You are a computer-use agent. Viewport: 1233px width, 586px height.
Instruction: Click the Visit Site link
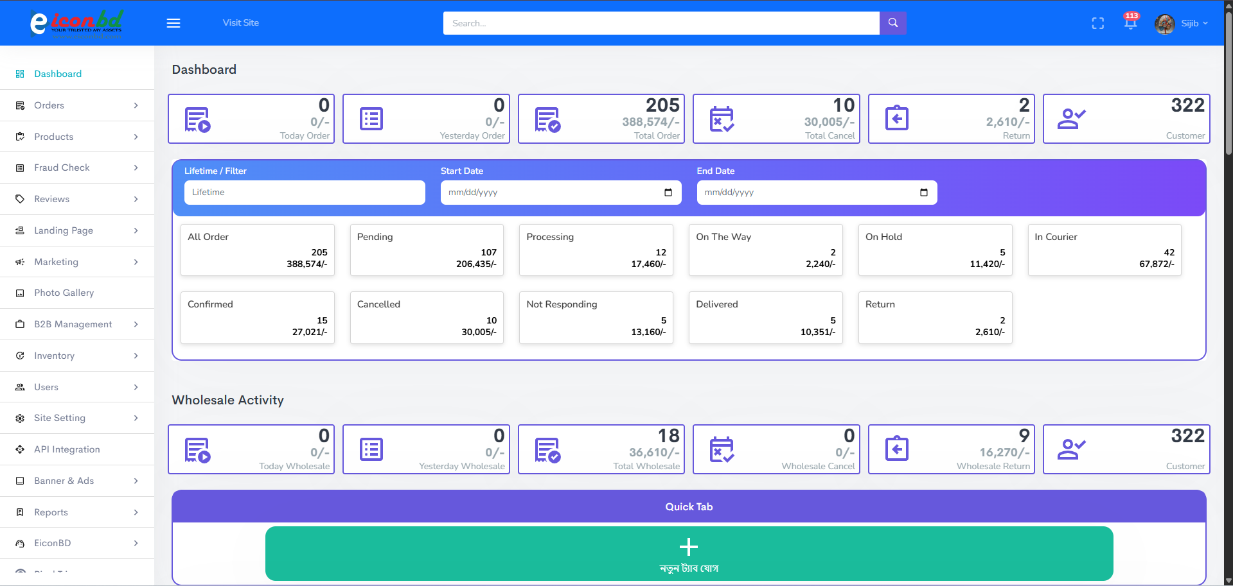(240, 22)
